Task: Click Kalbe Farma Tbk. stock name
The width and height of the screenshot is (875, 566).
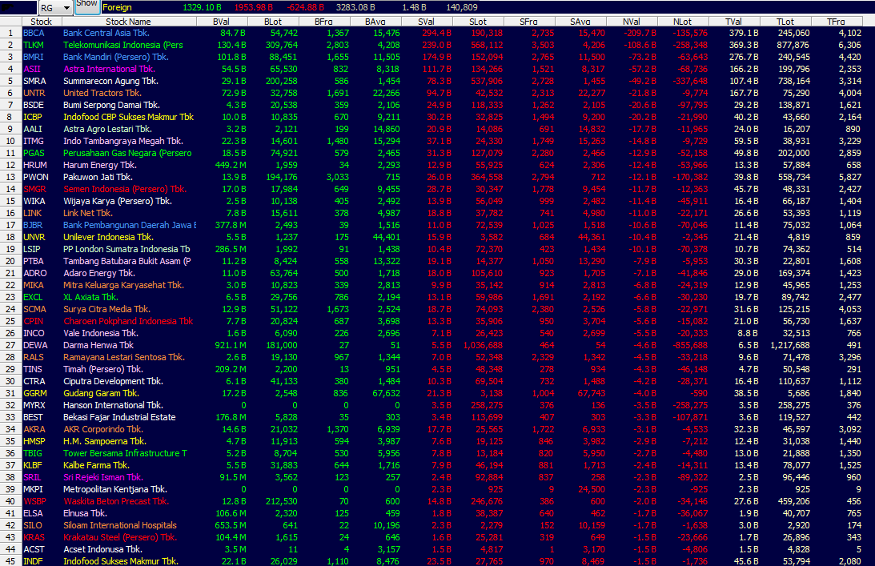Action: coord(97,465)
